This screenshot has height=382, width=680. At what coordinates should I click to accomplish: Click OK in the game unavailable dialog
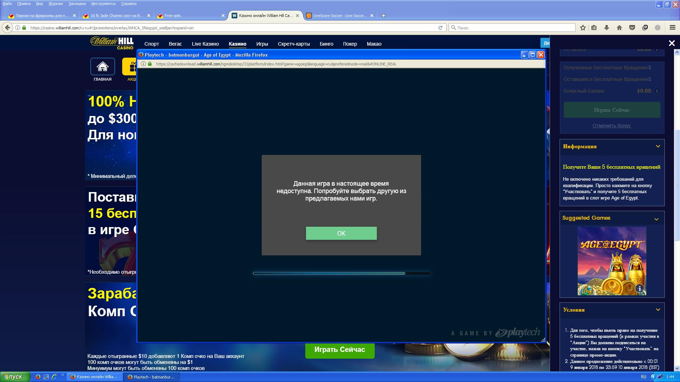(341, 233)
